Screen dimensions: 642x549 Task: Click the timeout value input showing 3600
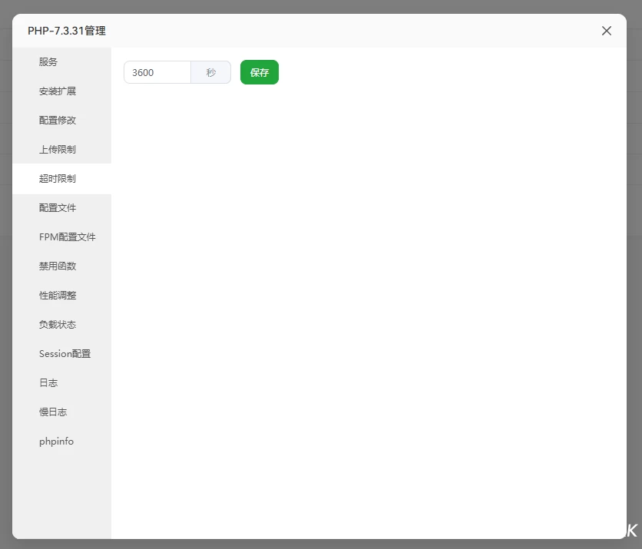[157, 72]
